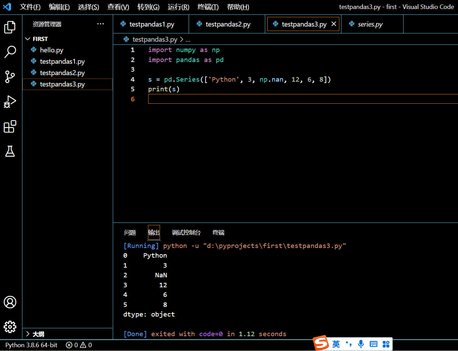The height and width of the screenshot is (351, 458).
Task: Switch to the 问题 panel tab
Action: pos(130,233)
